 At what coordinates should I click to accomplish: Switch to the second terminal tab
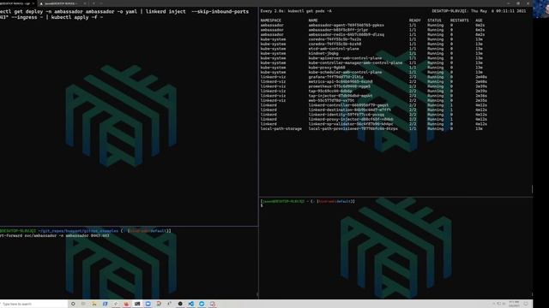tap(63, 3)
